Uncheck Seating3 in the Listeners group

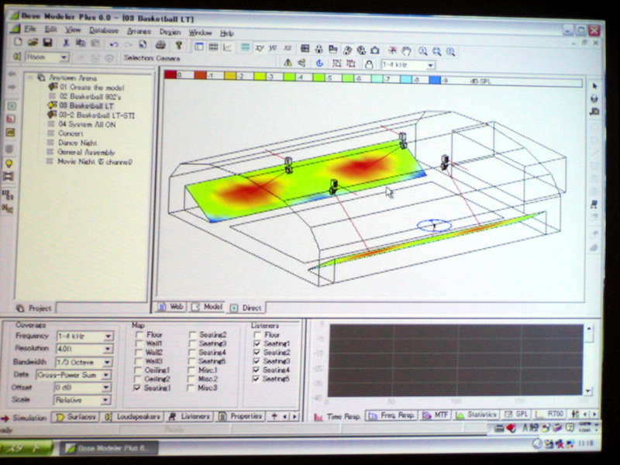(x=257, y=361)
